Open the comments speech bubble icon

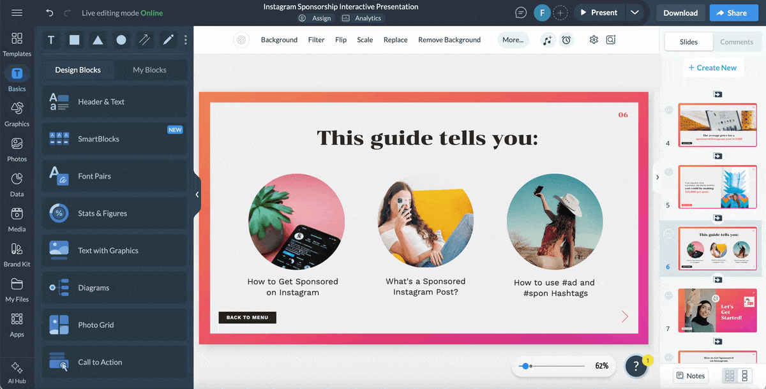522,13
